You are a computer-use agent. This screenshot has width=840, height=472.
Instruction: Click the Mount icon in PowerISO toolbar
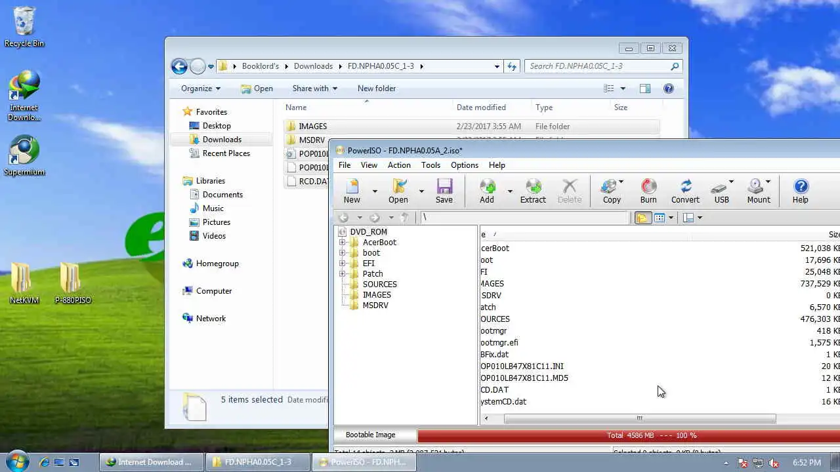[x=759, y=191]
